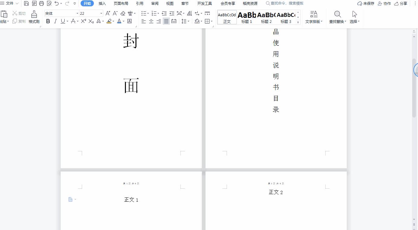Toggle underline formatting
The image size is (418, 230).
tap(62, 21)
